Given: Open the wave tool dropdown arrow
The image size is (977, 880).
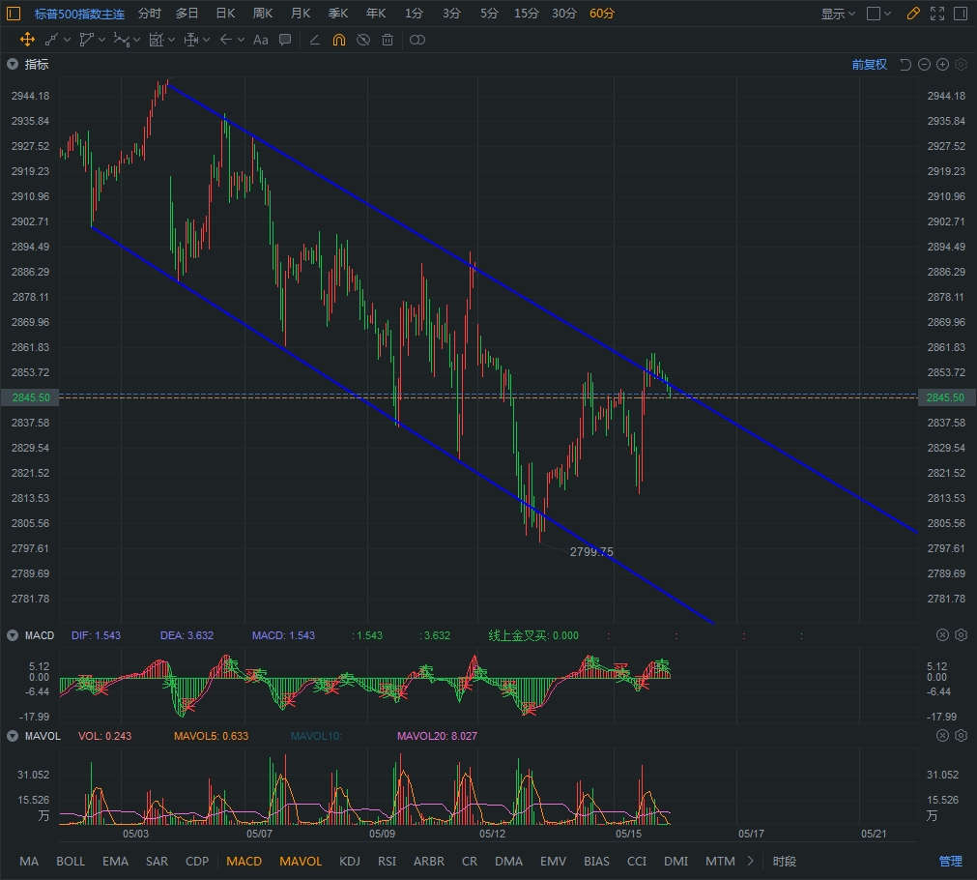Looking at the screenshot, I should 137,40.
